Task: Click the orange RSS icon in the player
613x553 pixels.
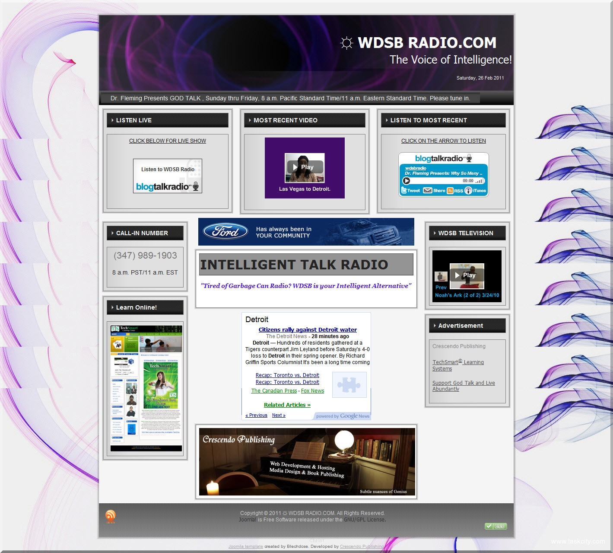Action: tap(450, 191)
